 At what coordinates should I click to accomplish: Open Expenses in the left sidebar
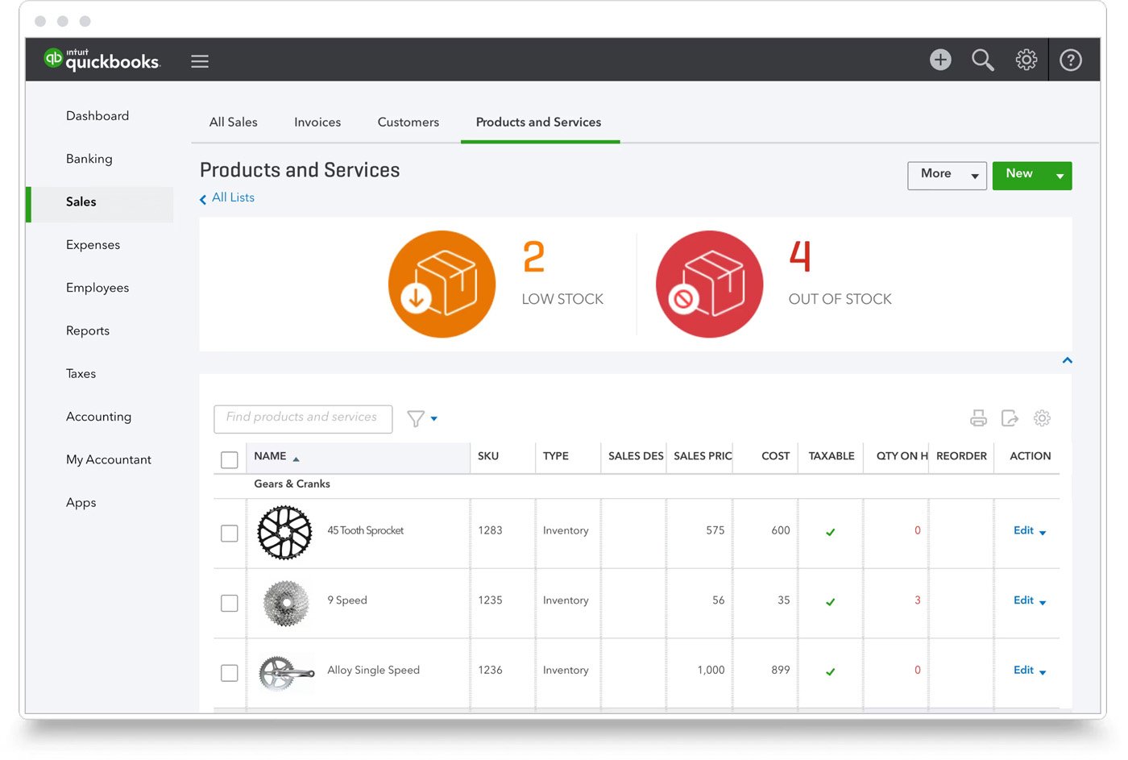click(x=93, y=245)
